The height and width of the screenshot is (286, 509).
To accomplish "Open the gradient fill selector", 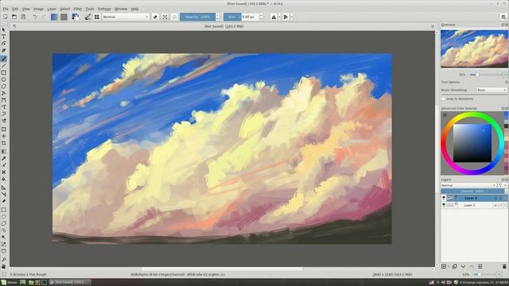I will [x=54, y=17].
